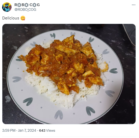Click the letter C in display name

[x=31, y=5]
